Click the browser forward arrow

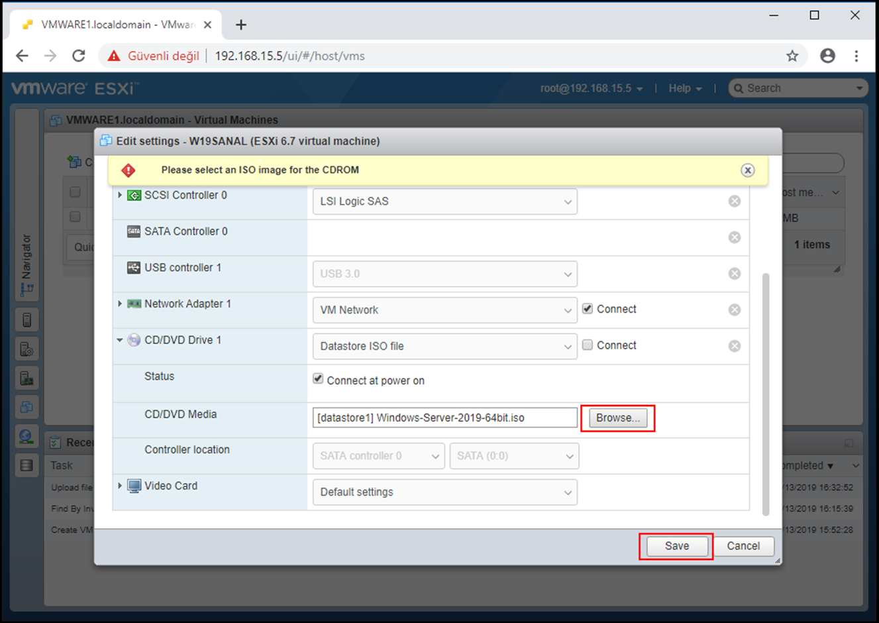50,56
